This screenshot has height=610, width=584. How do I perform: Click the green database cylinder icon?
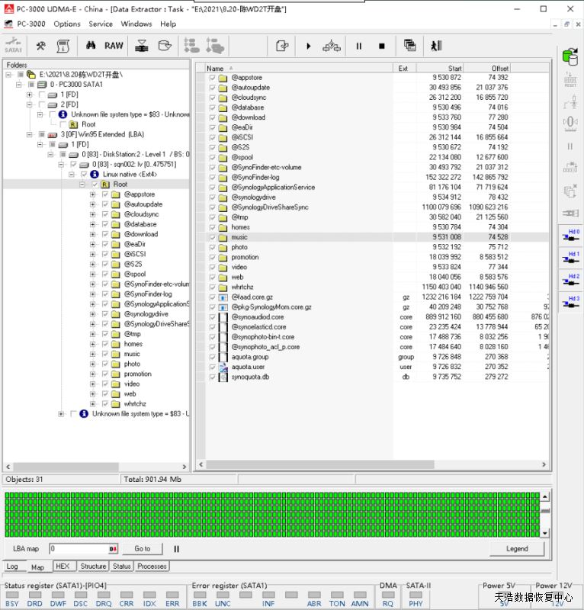point(570,56)
